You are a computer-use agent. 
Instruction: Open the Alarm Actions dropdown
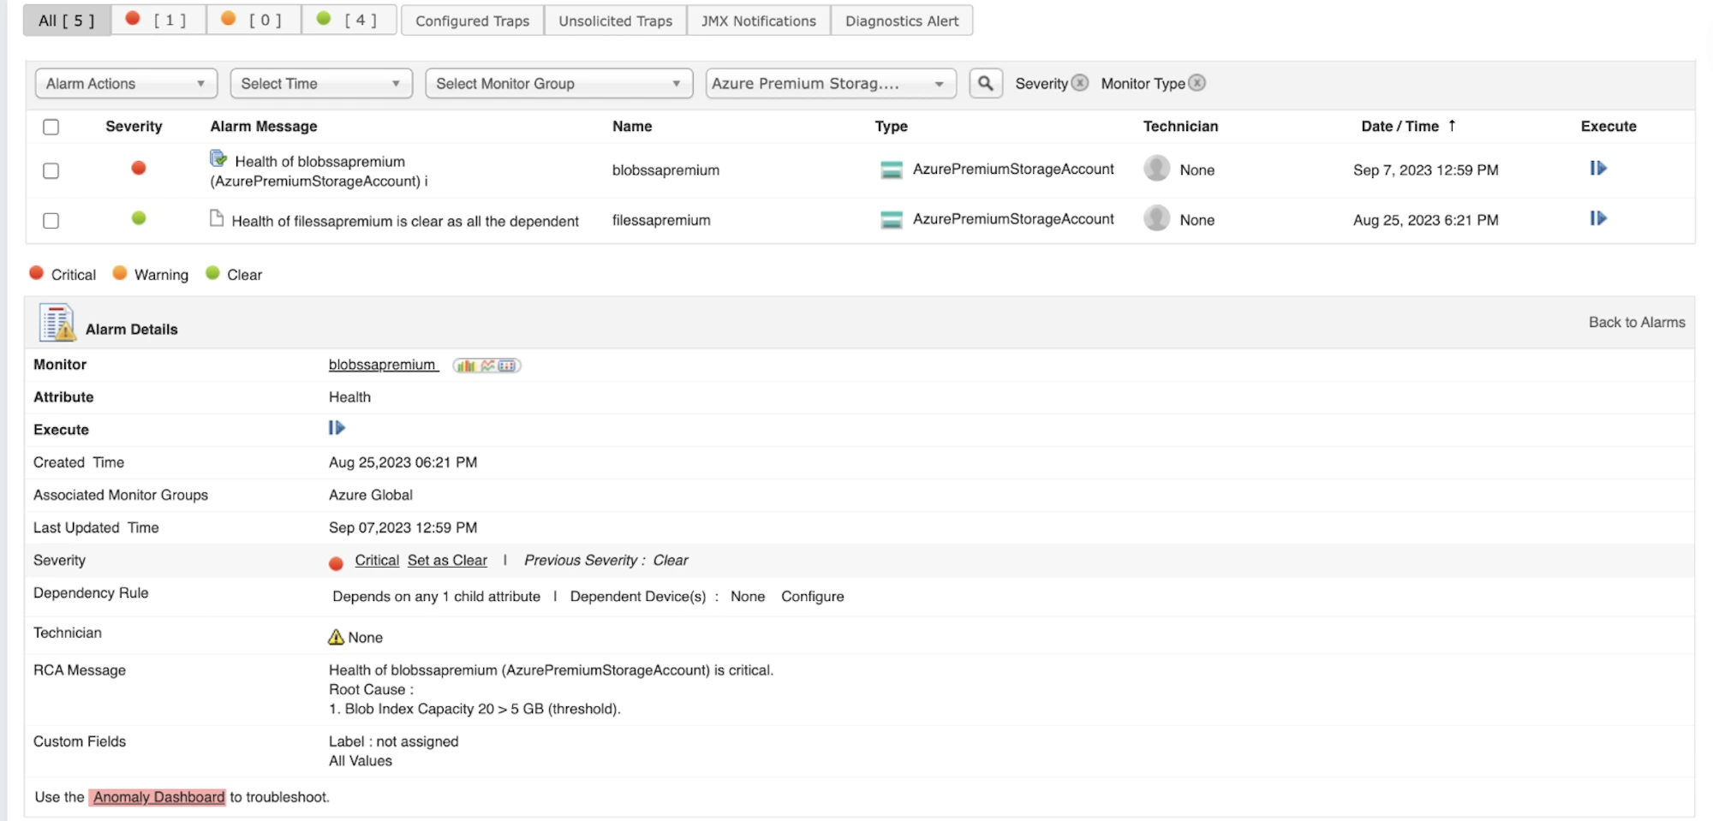tap(126, 83)
